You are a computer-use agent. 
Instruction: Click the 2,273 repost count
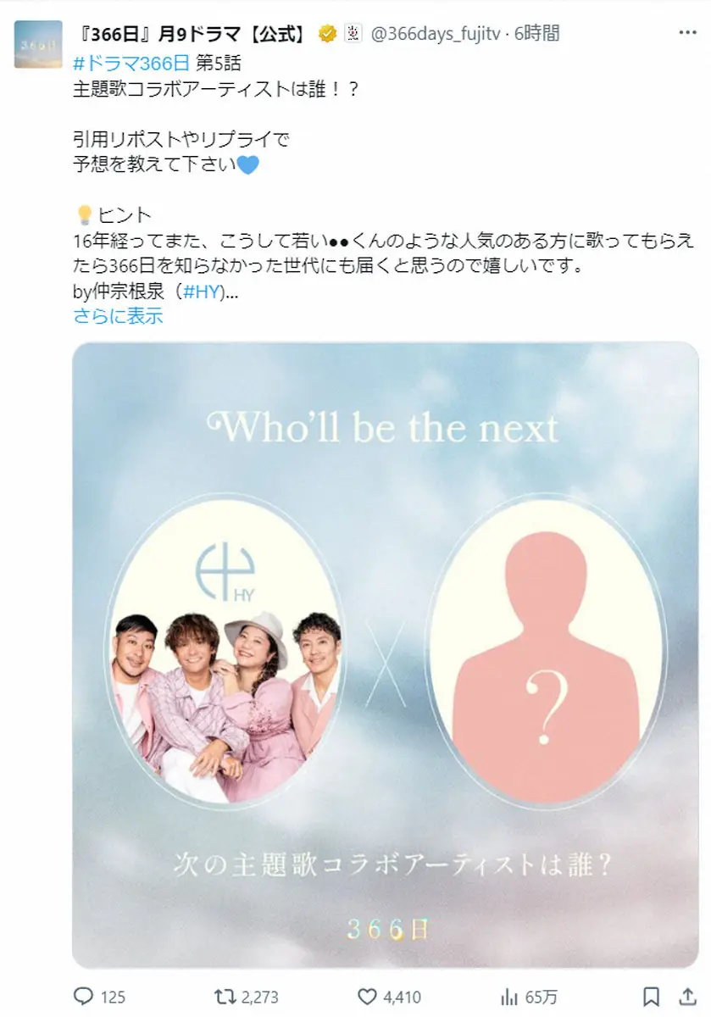click(x=259, y=998)
